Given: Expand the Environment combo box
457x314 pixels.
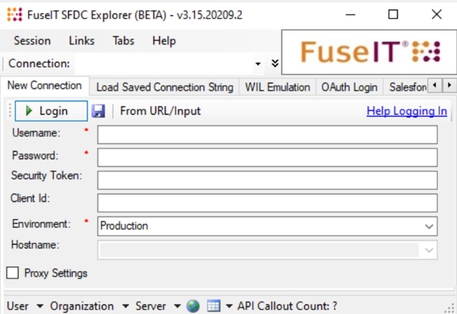Looking at the screenshot, I should (x=428, y=226).
